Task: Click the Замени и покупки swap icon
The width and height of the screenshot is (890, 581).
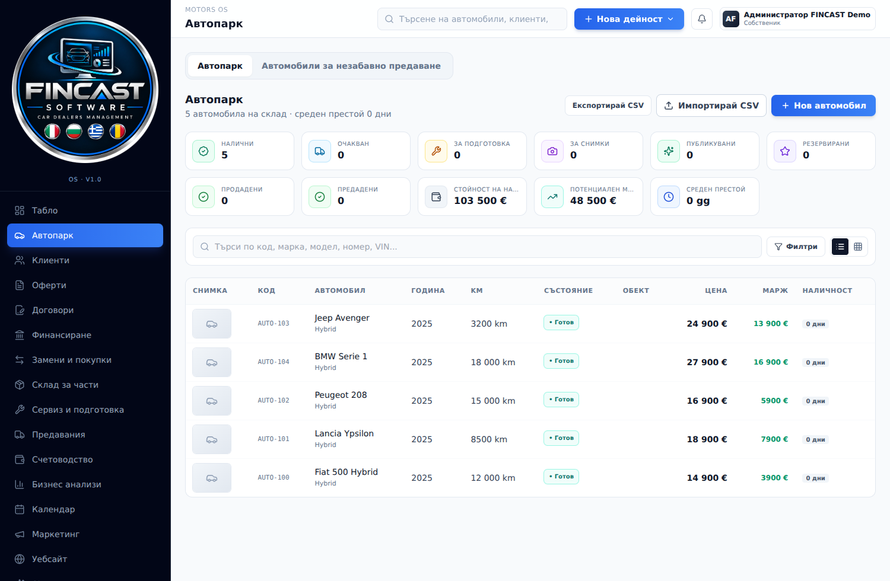Action: 20,360
